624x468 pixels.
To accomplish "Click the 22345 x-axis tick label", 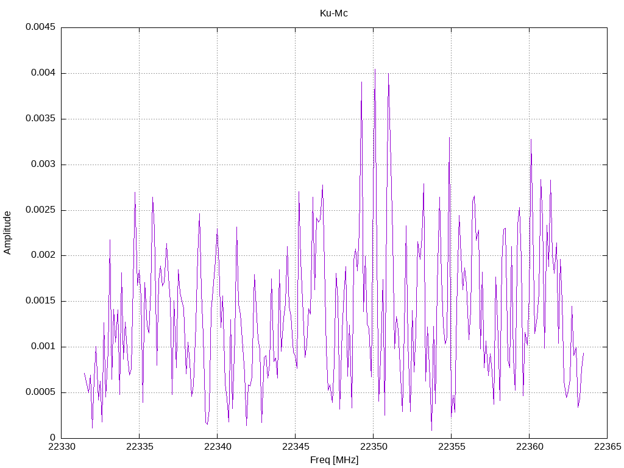I will (296, 447).
